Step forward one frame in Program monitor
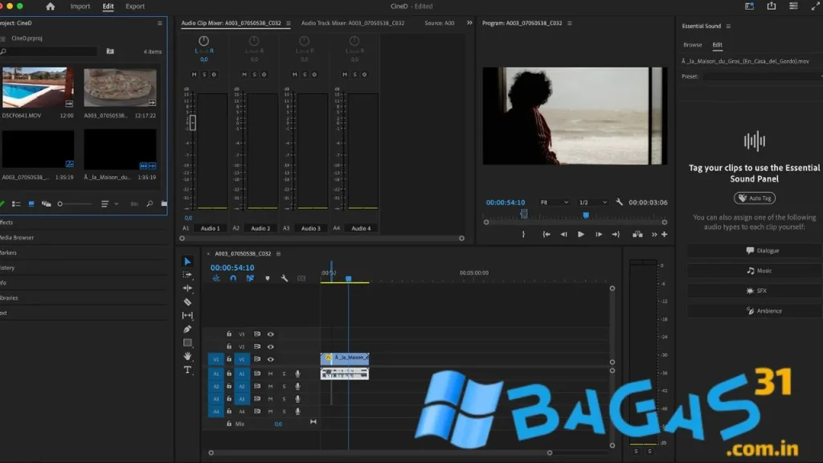Screen dimensions: 823x463 pos(598,235)
